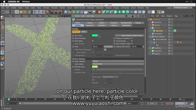Open the Editor Display dropdown
The height and width of the screenshot is (110, 196).
[118, 61]
